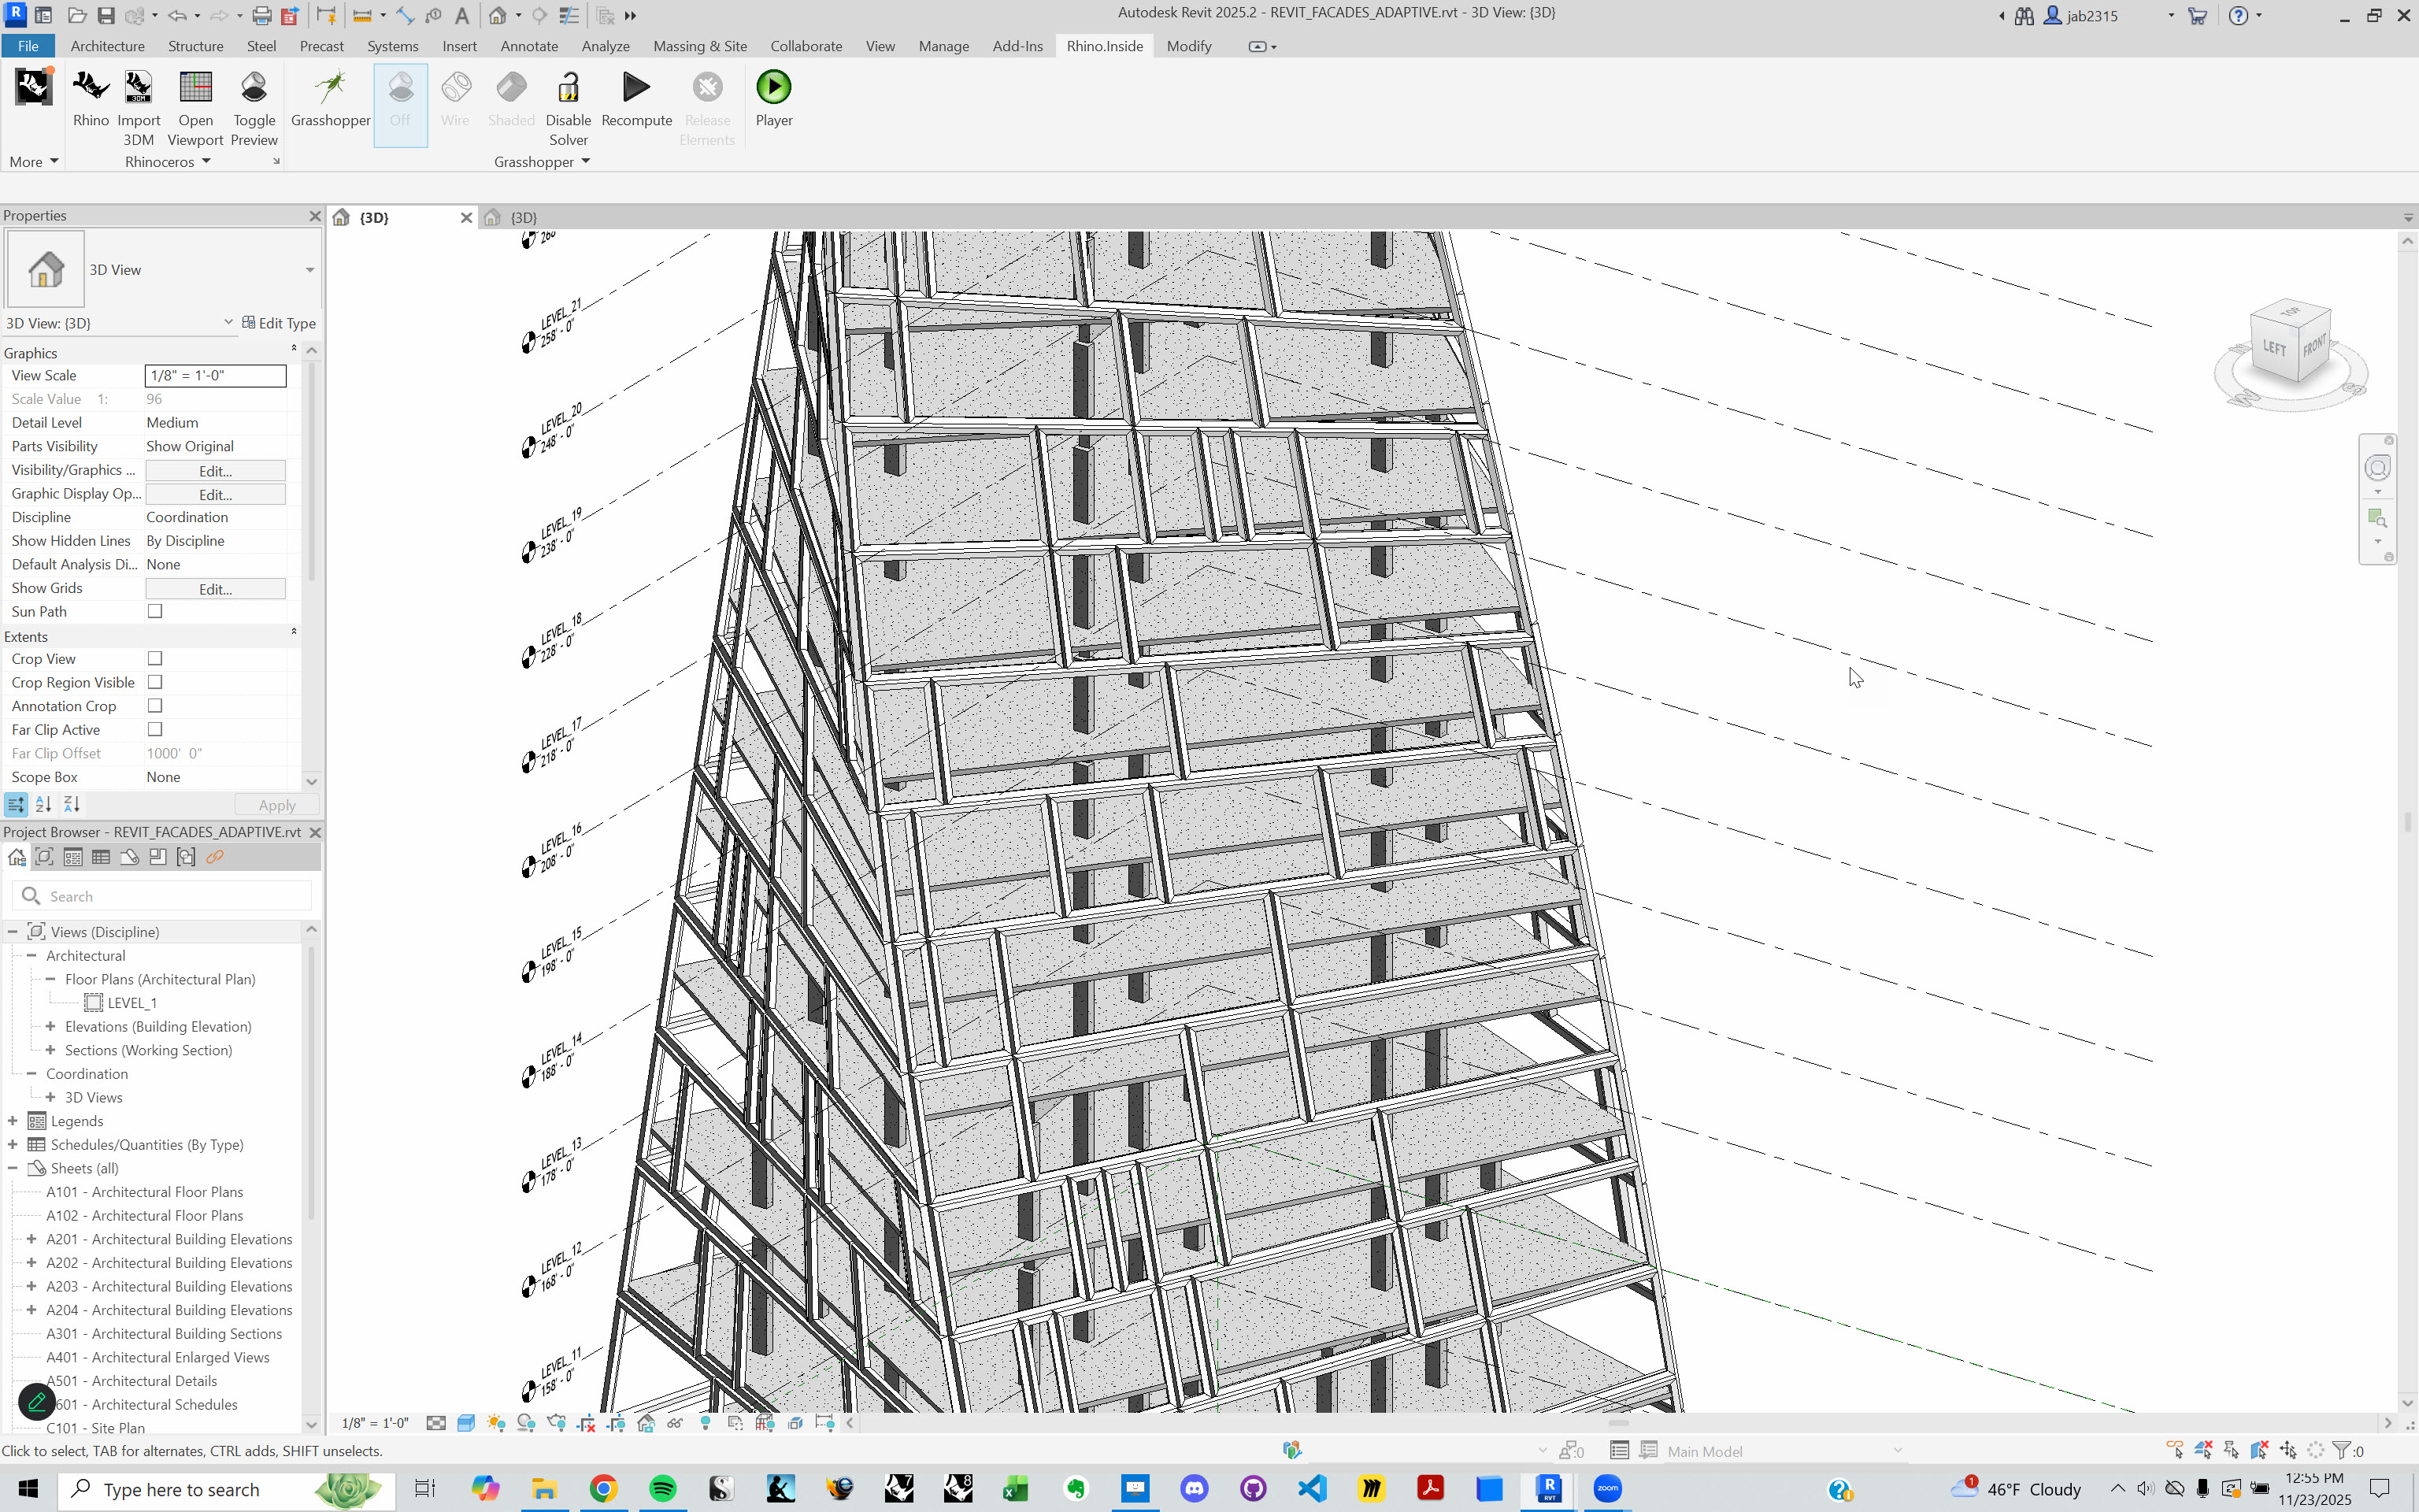
Task: Enable the Sun Path checkbox
Action: click(x=155, y=611)
